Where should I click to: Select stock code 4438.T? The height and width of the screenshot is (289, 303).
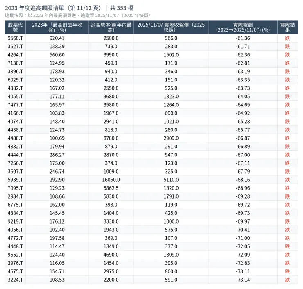(x=15, y=130)
